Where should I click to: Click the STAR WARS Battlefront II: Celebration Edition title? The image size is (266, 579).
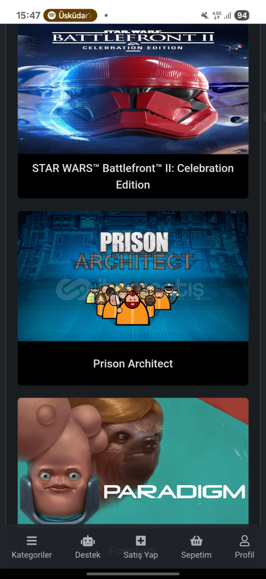pyautogui.click(x=133, y=176)
